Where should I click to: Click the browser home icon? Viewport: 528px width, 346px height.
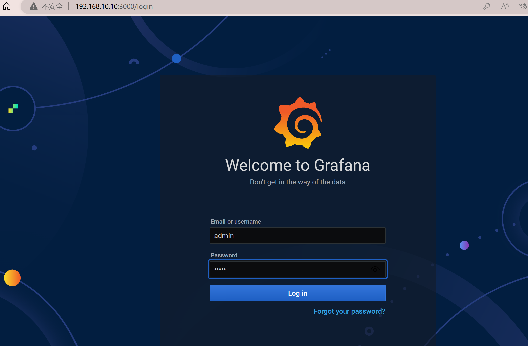tap(7, 6)
